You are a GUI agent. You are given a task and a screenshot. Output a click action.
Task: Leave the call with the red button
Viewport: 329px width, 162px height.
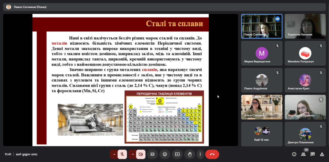(x=212, y=154)
